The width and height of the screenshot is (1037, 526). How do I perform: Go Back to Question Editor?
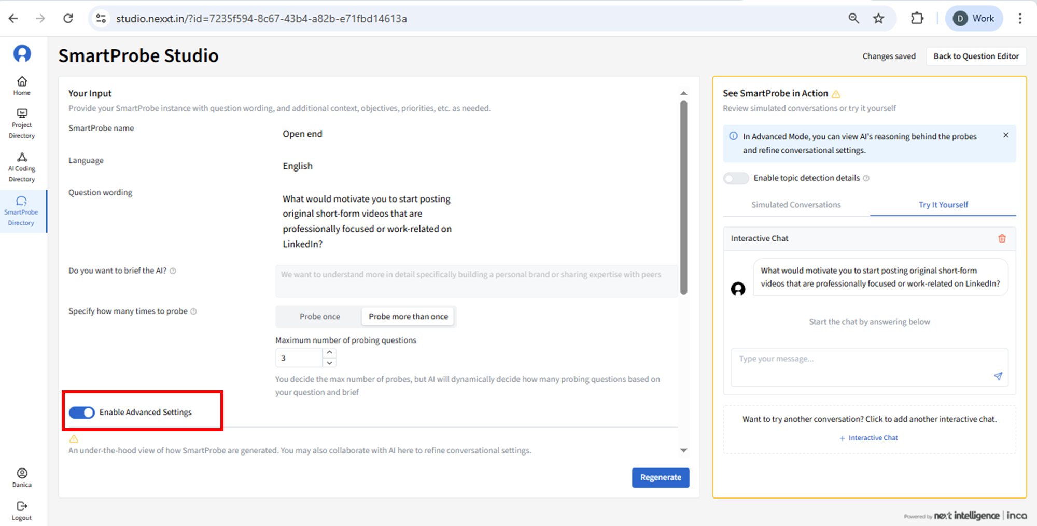coord(976,56)
